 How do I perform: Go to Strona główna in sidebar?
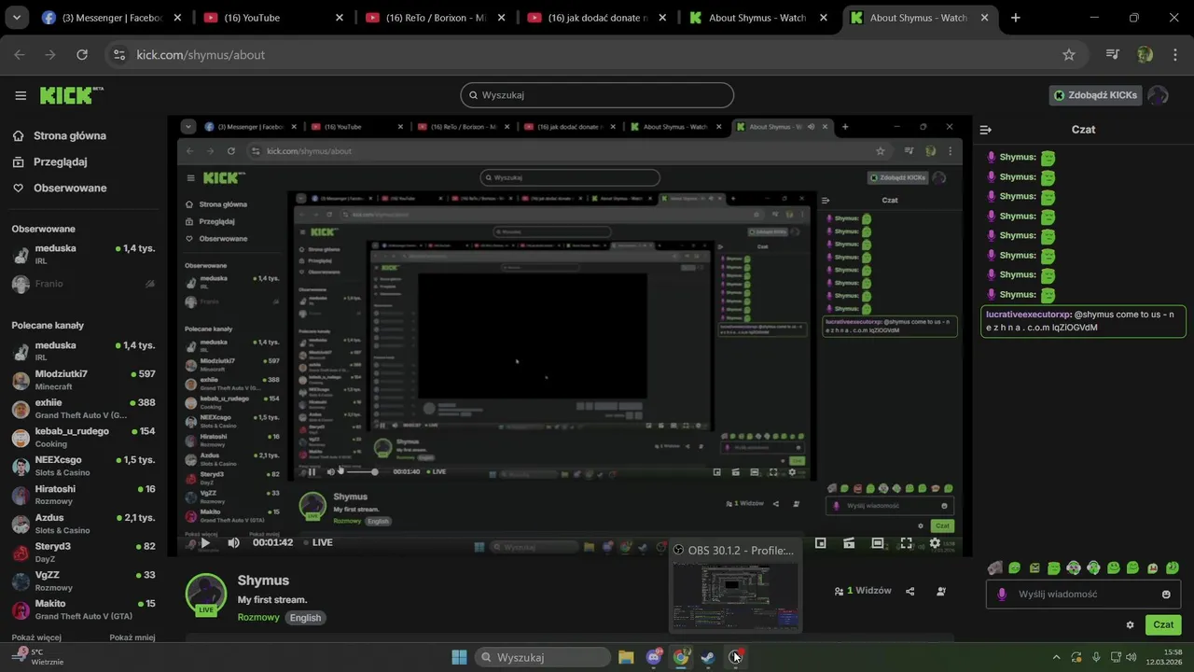[x=60, y=135]
